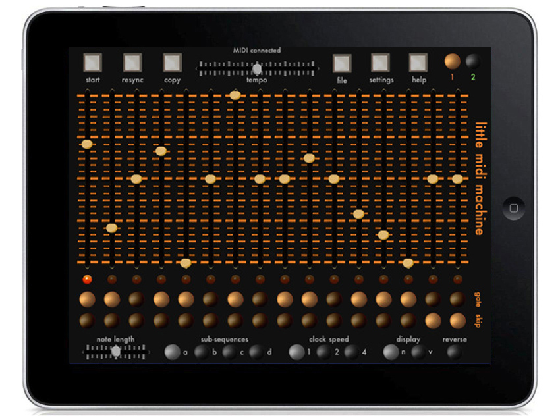Screen dimensions: 560x420
Task: Select sub-sequence d
Action: pos(256,352)
